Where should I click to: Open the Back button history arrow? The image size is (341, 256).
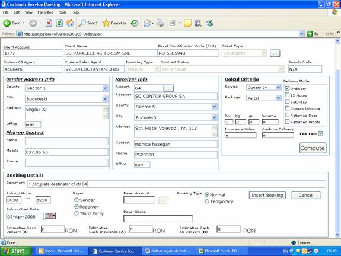coord(24,23)
